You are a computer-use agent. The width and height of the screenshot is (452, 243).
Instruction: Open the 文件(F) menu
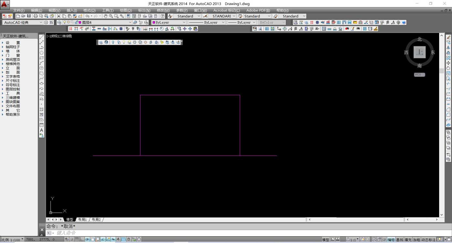(x=19, y=10)
